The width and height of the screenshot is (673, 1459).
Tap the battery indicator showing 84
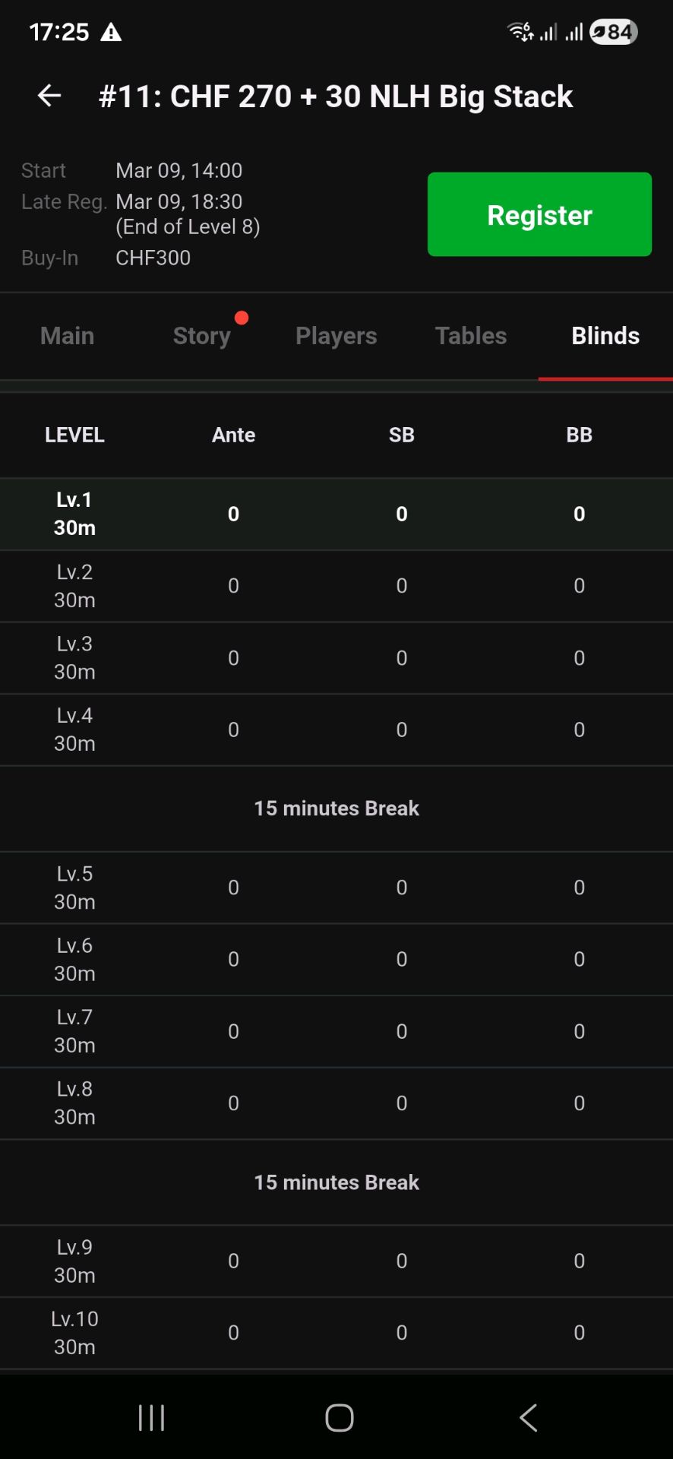pyautogui.click(x=614, y=32)
